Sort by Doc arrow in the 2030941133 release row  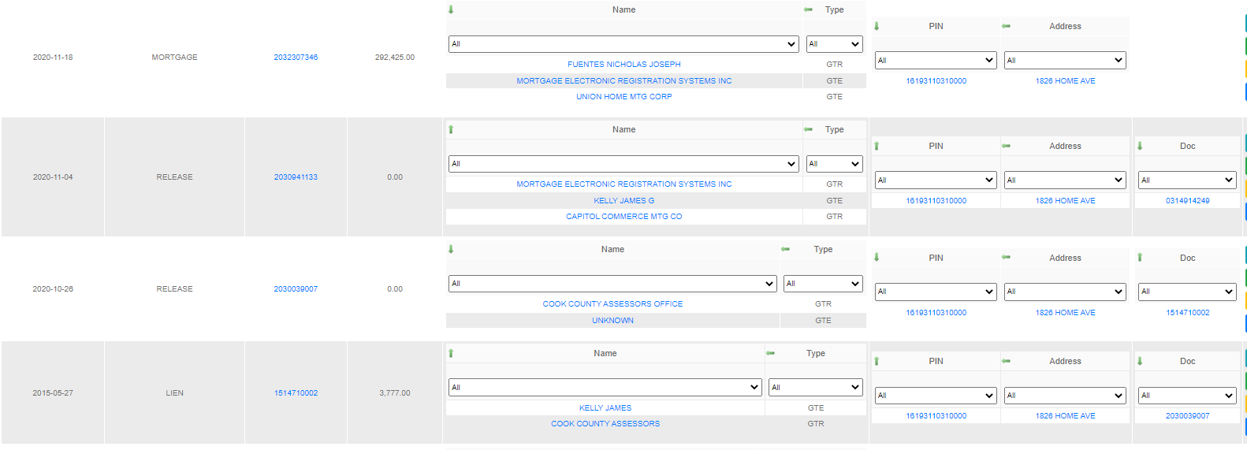click(x=1140, y=147)
